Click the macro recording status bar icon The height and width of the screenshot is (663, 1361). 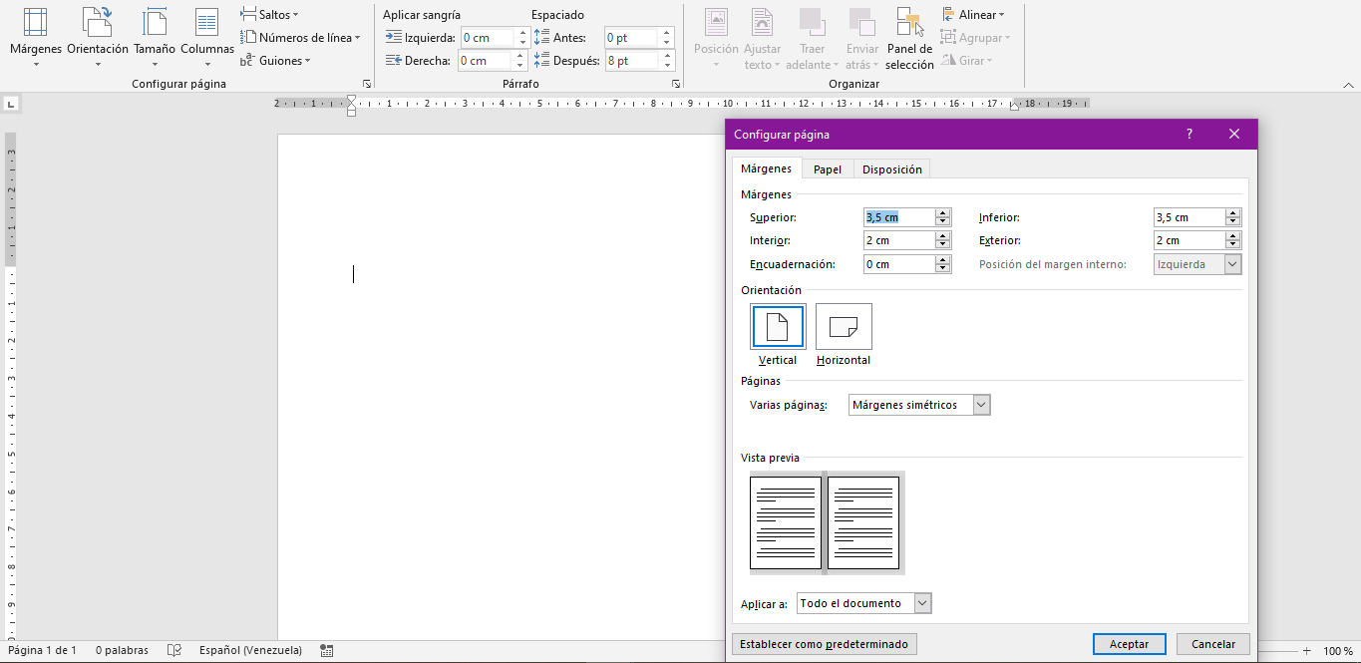(x=327, y=651)
